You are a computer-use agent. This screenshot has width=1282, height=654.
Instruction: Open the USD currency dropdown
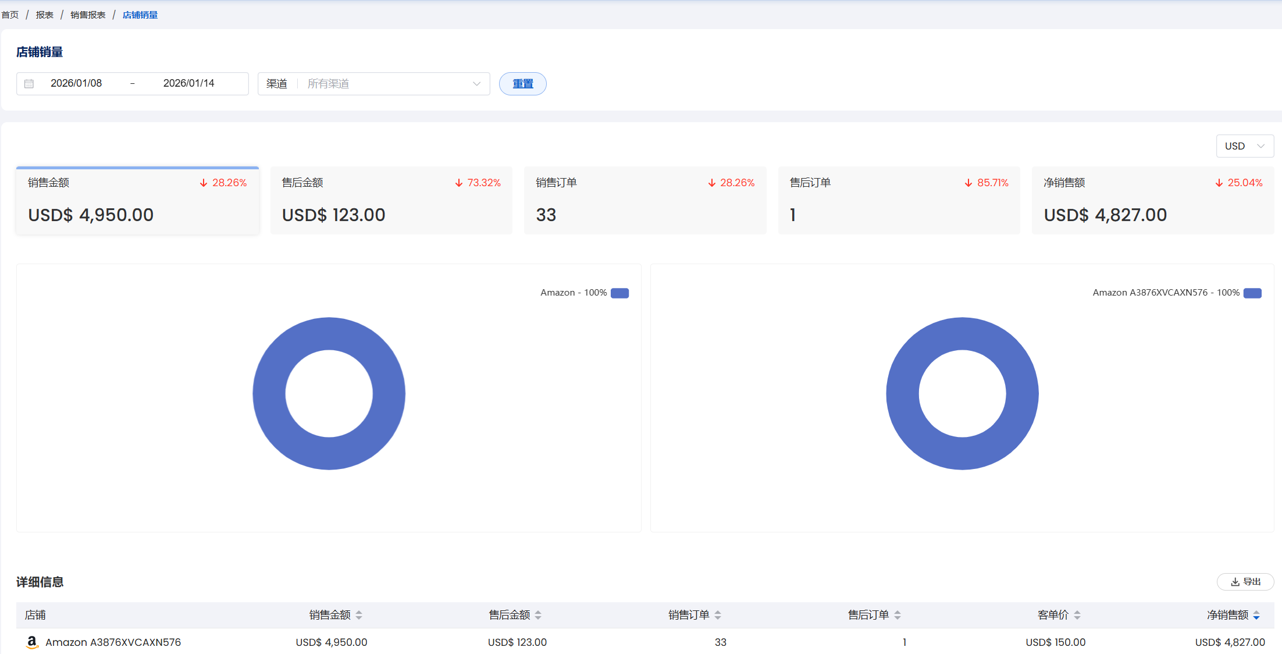(1245, 146)
